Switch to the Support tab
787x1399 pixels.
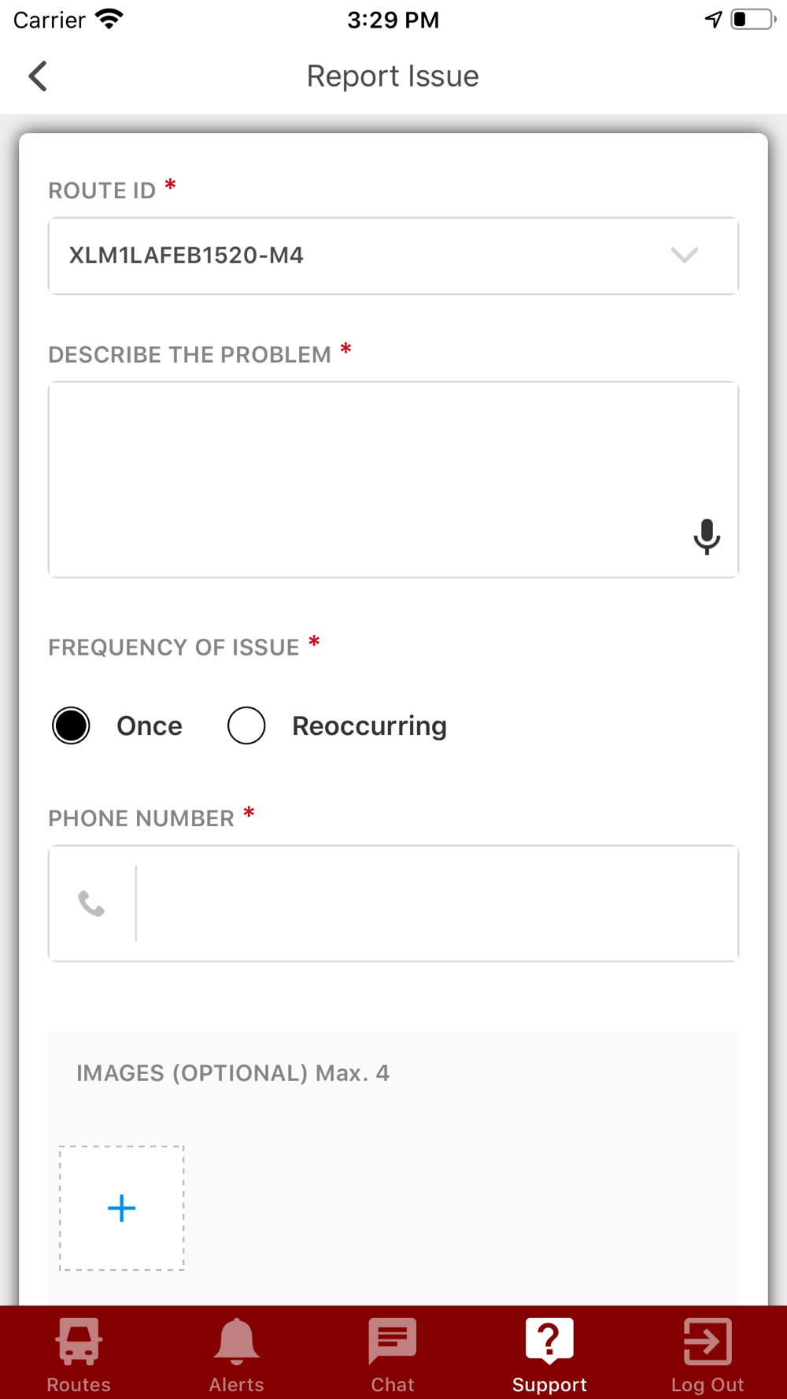(x=549, y=1353)
